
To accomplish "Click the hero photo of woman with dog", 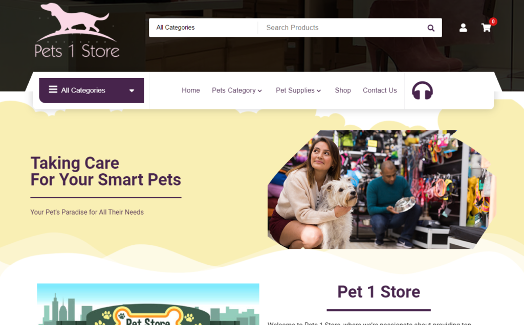I will point(382,189).
